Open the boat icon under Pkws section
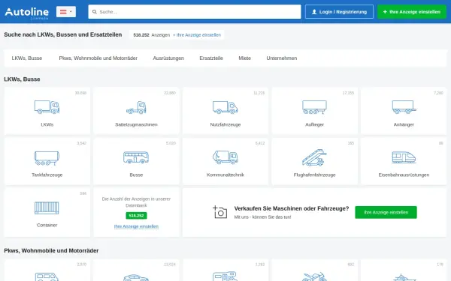The image size is (451, 281). click(x=404, y=277)
